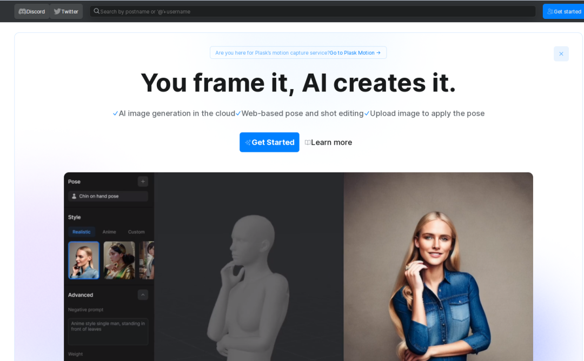Pick the partially visible third style thumbnail
This screenshot has height=361, width=584.
[x=147, y=260]
